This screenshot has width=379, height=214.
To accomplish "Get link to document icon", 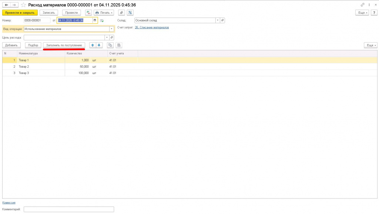I will point(362,5).
